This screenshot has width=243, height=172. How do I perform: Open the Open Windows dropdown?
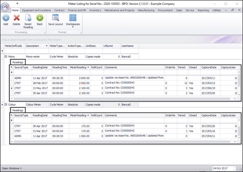11,168
